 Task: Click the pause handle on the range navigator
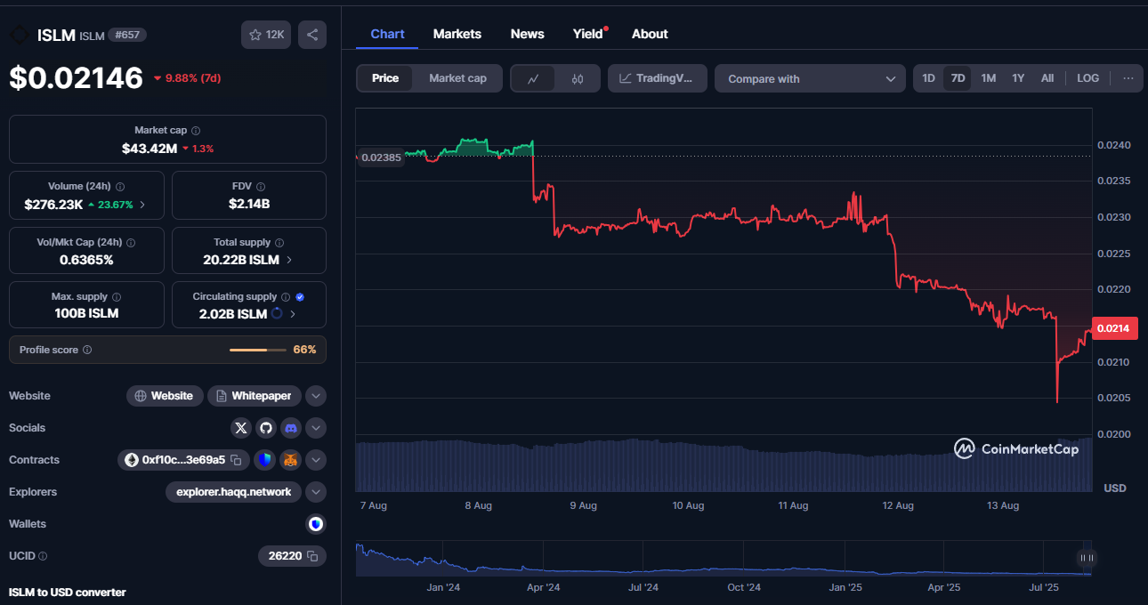(1086, 559)
